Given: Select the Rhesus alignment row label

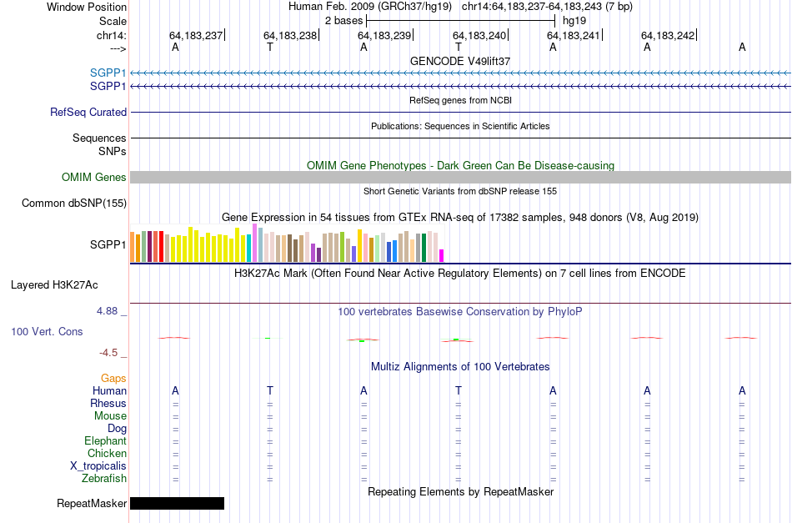Looking at the screenshot, I should [108, 403].
